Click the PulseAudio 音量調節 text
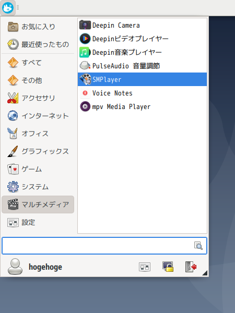The height and width of the screenshot is (313, 235). click(x=126, y=66)
